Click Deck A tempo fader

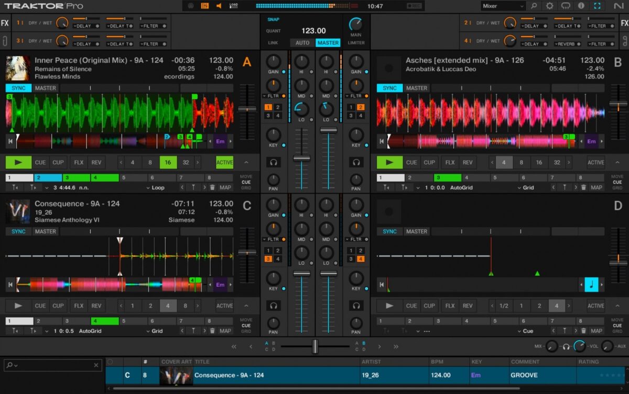tap(247, 109)
